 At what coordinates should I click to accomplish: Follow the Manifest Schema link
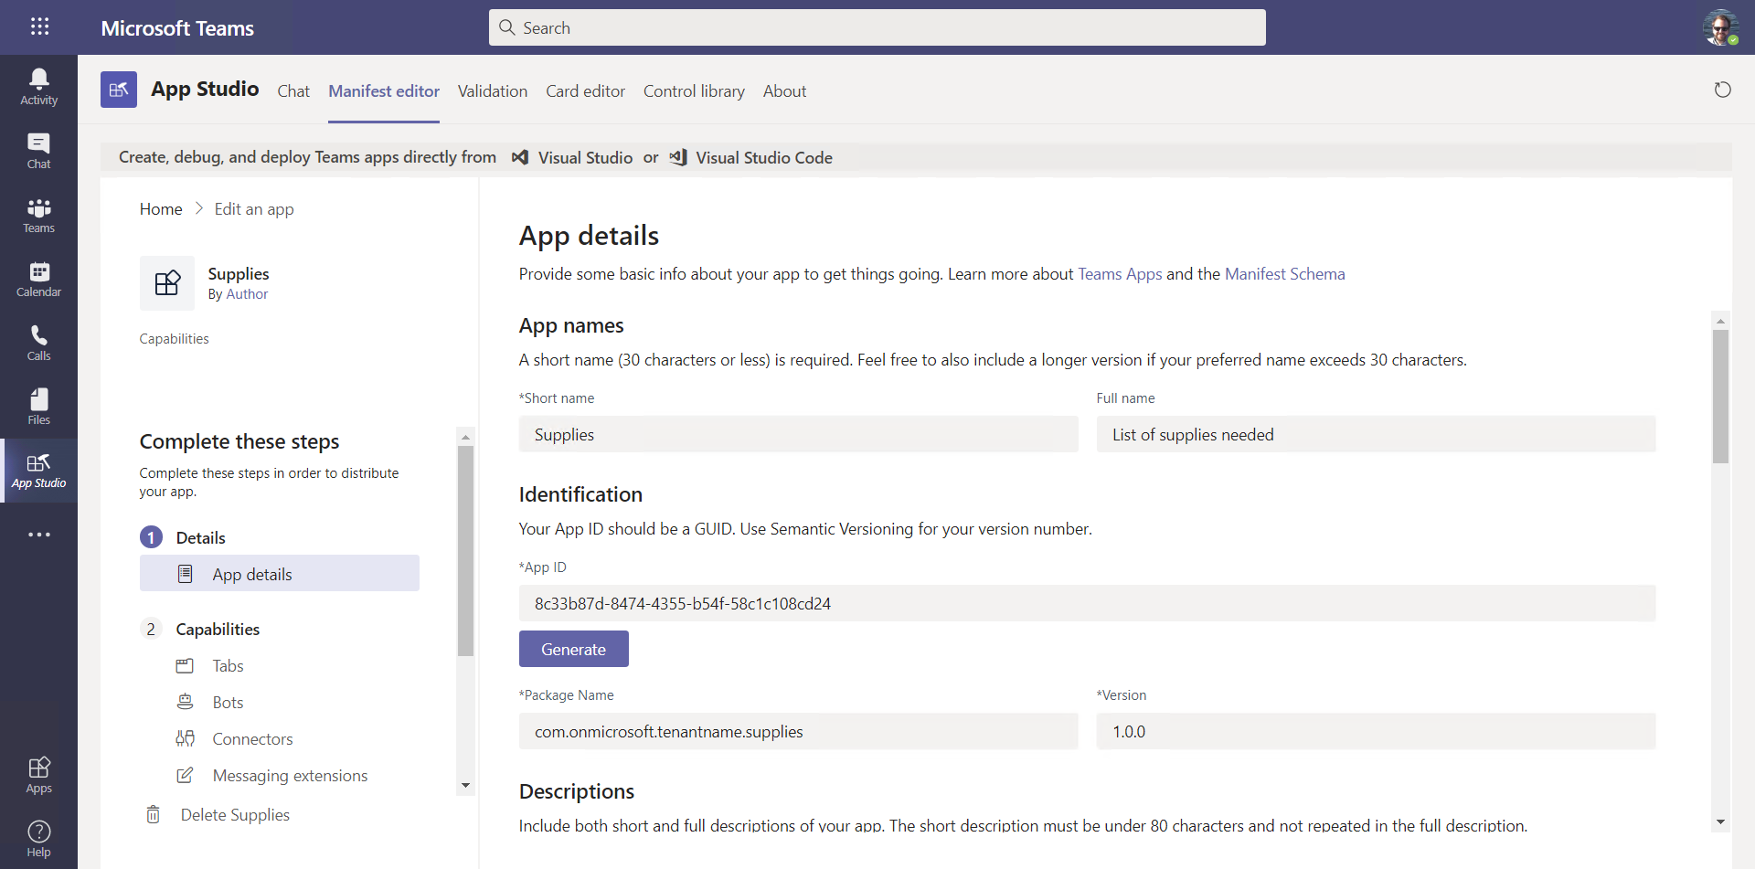point(1284,274)
